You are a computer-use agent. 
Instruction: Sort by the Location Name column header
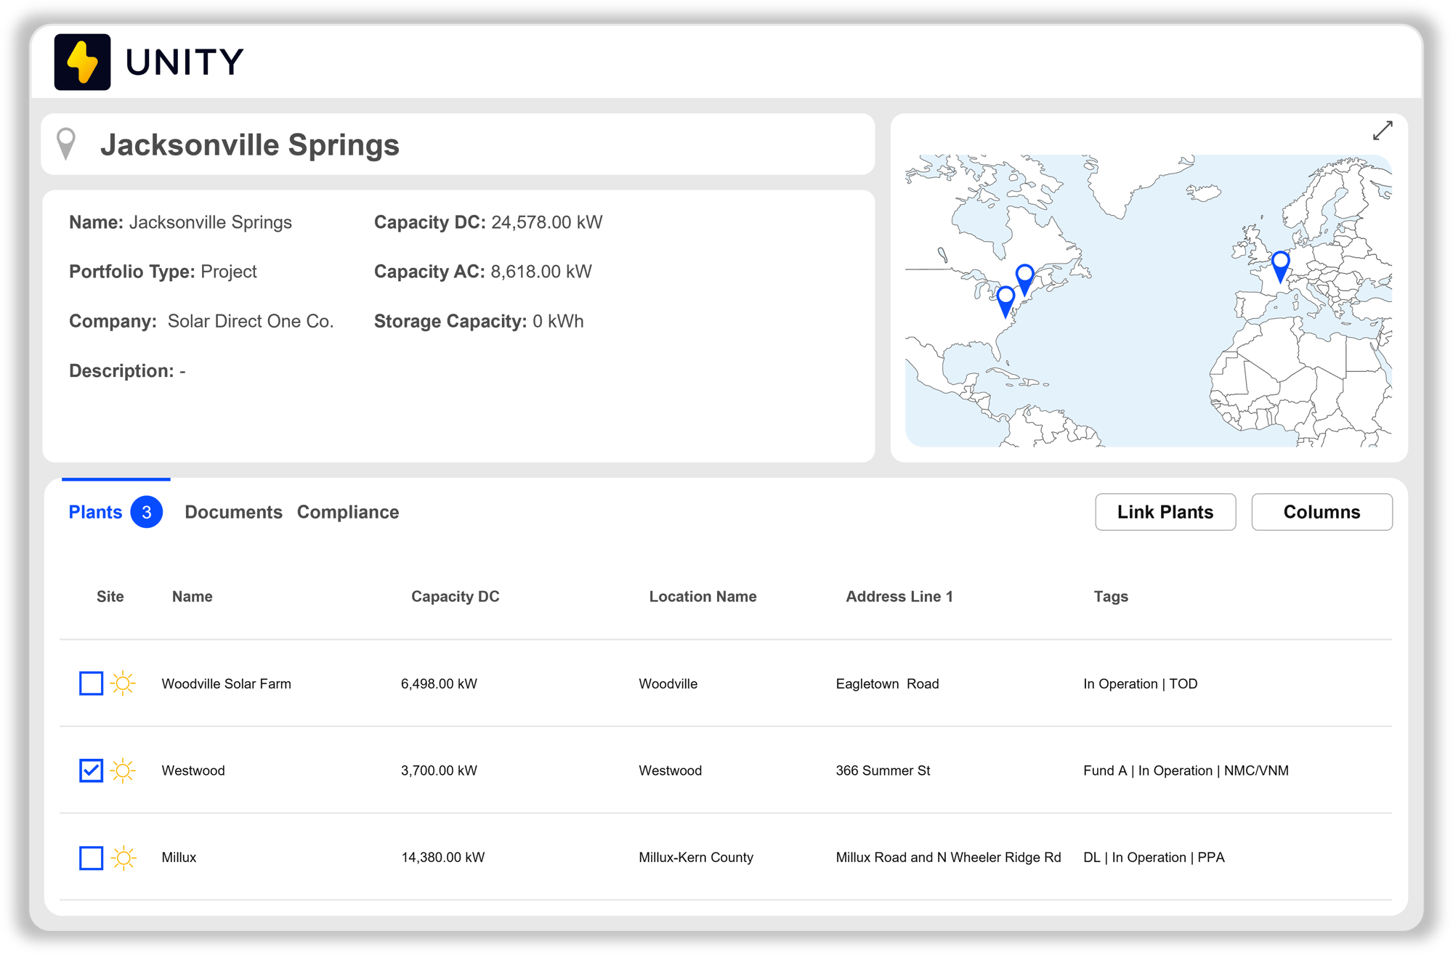coord(702,596)
